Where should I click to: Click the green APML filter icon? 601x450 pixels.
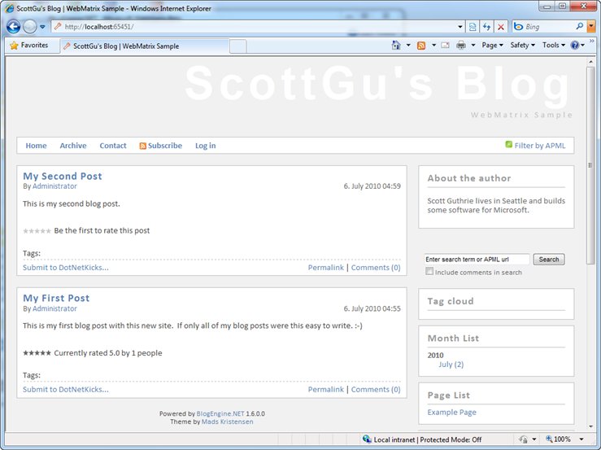tap(508, 144)
